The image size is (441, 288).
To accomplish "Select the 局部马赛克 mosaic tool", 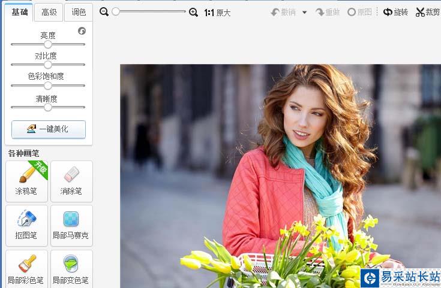I will click(x=71, y=226).
